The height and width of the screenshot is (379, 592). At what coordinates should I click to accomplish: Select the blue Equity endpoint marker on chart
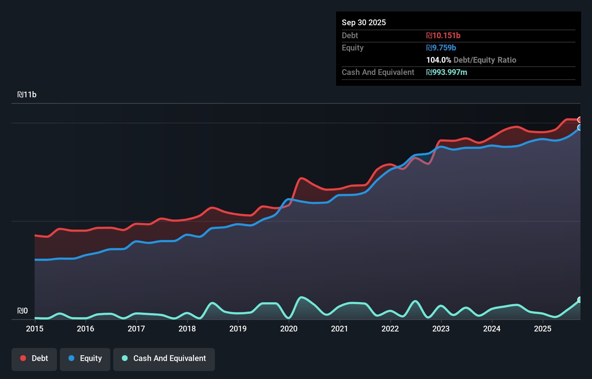click(580, 128)
